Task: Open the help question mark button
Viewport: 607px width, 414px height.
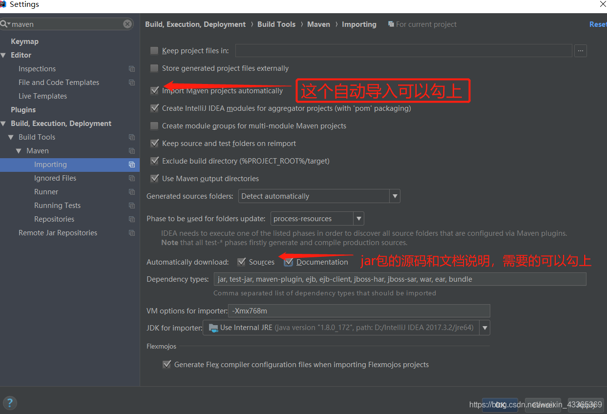Action: (10, 403)
